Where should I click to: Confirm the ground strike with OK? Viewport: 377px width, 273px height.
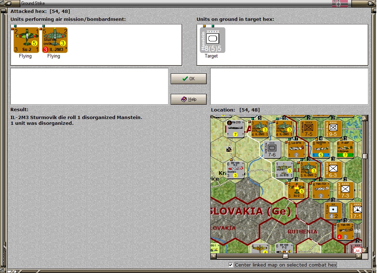pos(188,79)
